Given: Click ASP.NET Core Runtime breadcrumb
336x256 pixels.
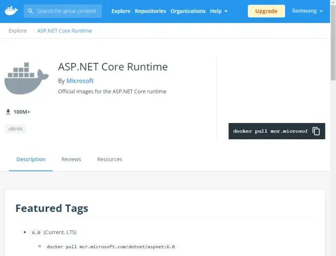Looking at the screenshot, I should point(65,31).
